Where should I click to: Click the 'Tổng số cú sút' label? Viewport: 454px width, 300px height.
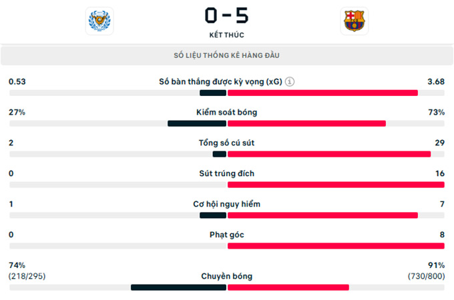tap(227, 143)
